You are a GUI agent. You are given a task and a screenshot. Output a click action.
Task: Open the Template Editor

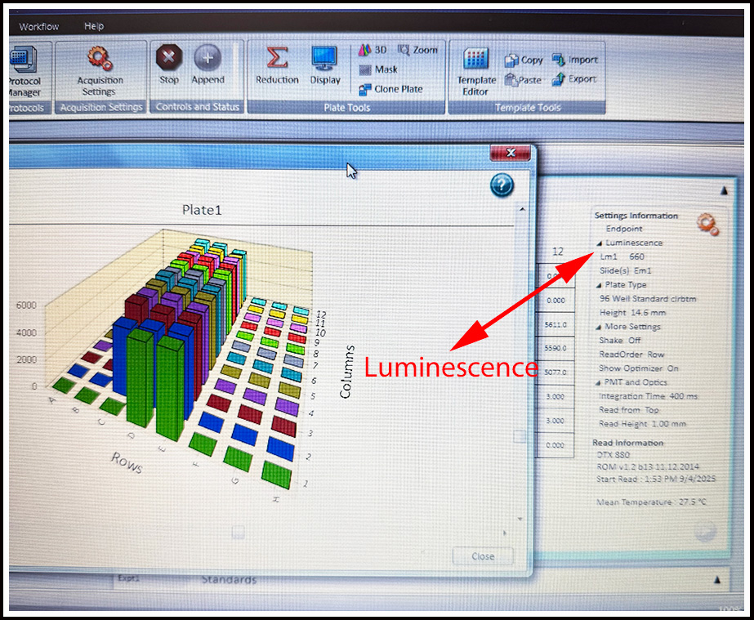(x=476, y=70)
